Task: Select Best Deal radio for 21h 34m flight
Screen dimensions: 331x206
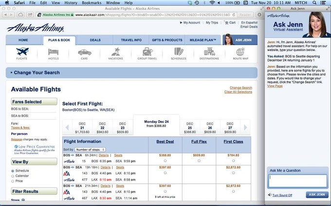Action: coord(165,191)
